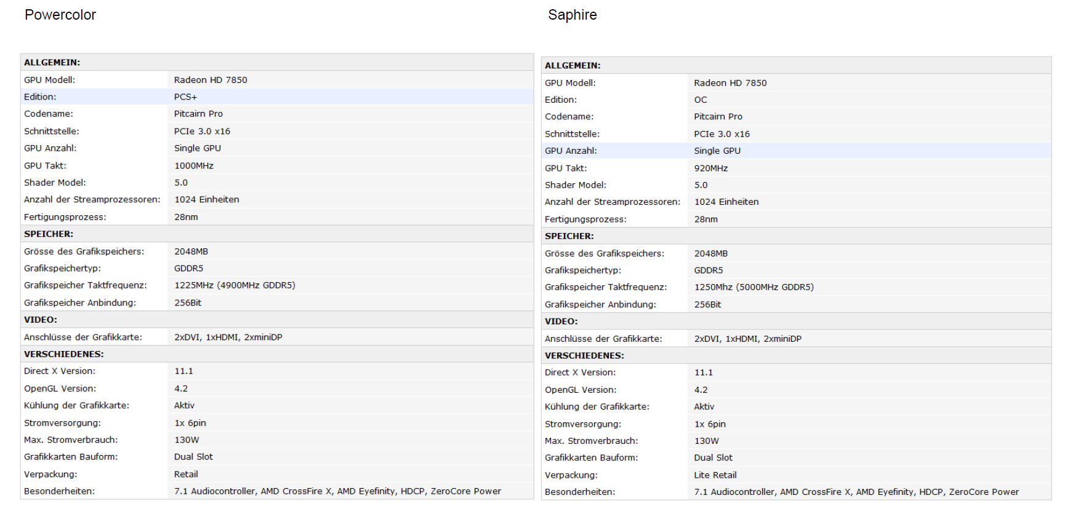Screen dimensions: 1065x514
Task: Click the Lite Retail packaging value
Action: [x=715, y=475]
